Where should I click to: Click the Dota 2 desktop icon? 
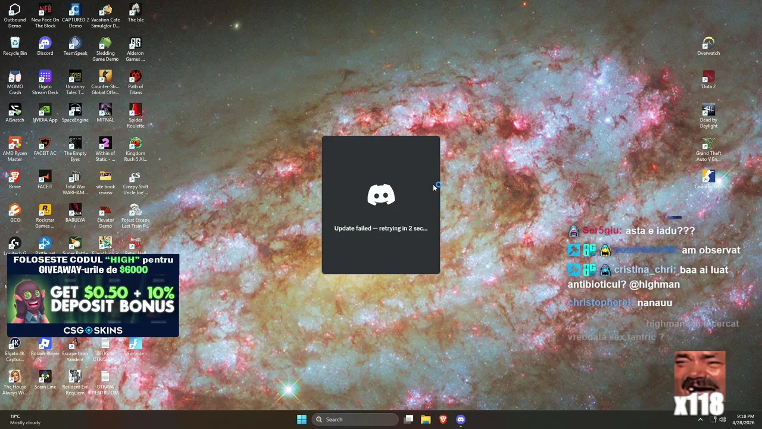[x=708, y=80]
